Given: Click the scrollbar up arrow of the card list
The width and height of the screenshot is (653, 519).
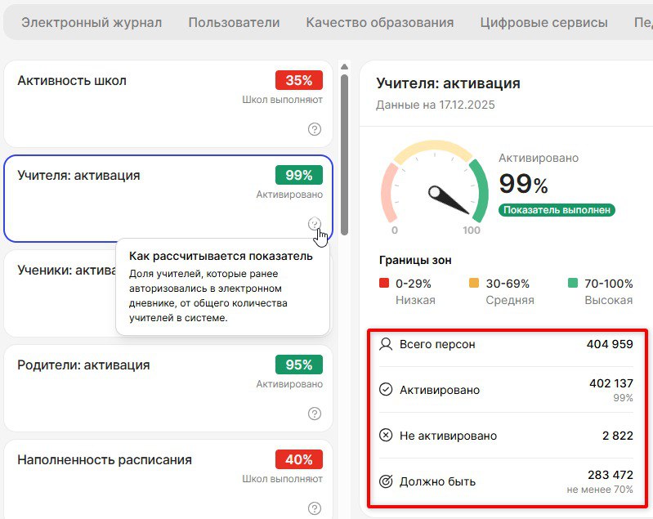Looking at the screenshot, I should click(345, 67).
